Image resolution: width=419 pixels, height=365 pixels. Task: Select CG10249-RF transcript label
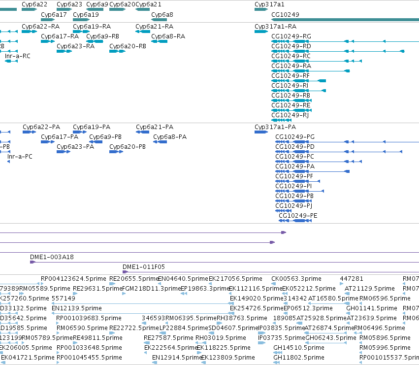pos(290,76)
